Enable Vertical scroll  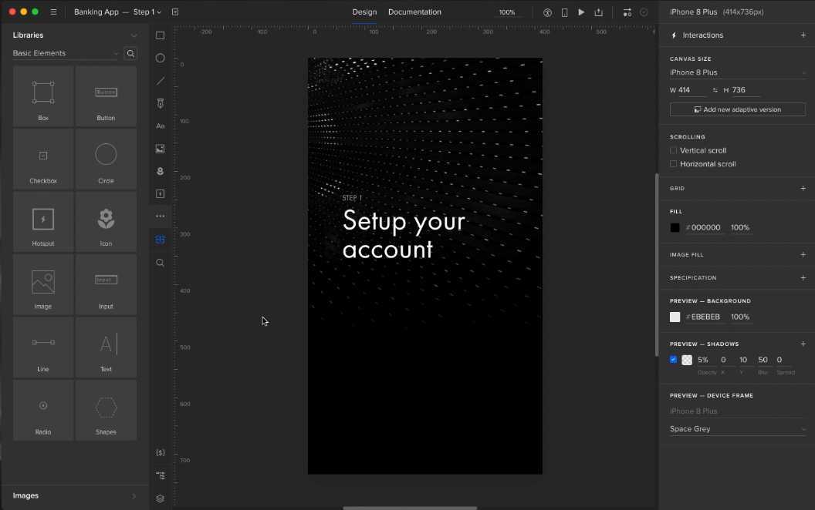(674, 150)
